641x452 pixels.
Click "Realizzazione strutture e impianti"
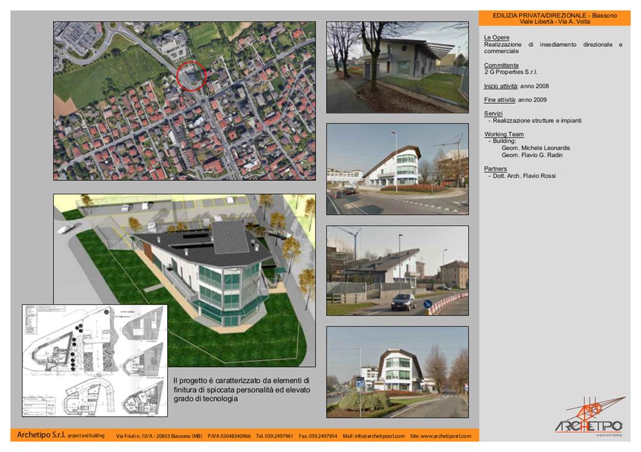click(x=537, y=121)
